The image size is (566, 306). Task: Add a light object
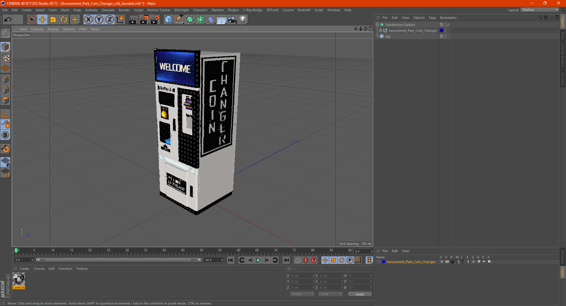click(x=243, y=20)
